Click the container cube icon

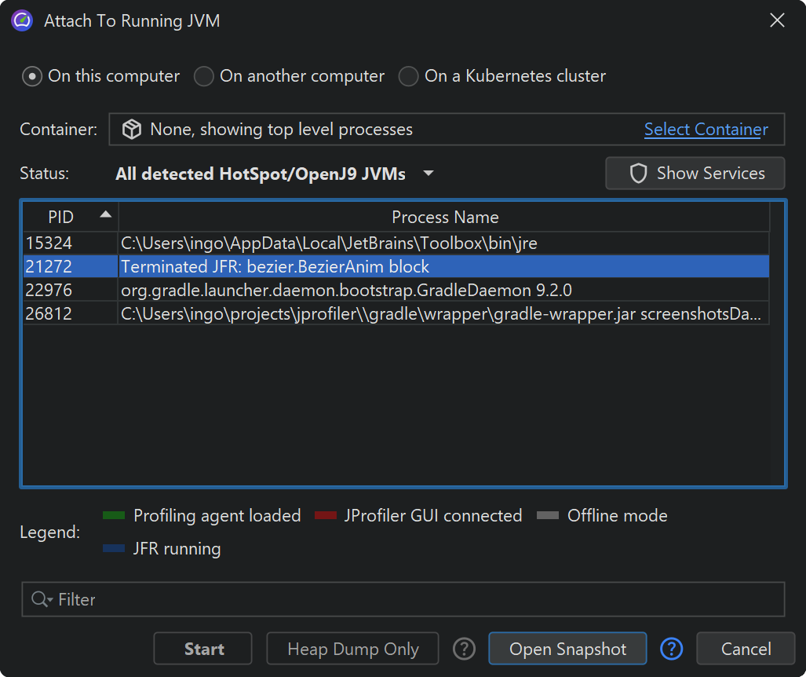coord(131,130)
